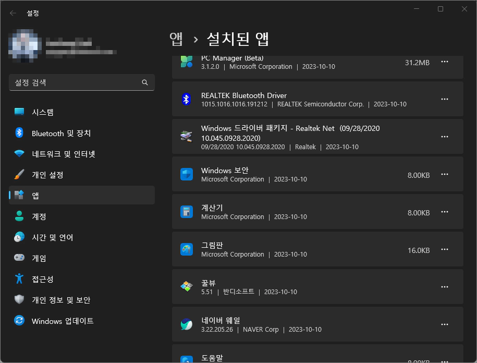The image size is (477, 363).
Task: Click version 3.22.205.26 under 네이버 웨일
Action: [217, 330]
